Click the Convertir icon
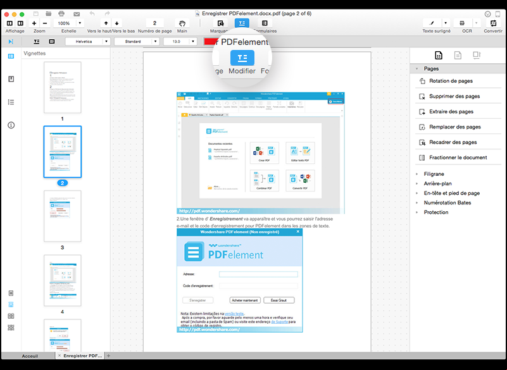The image size is (507, 370). [x=493, y=23]
